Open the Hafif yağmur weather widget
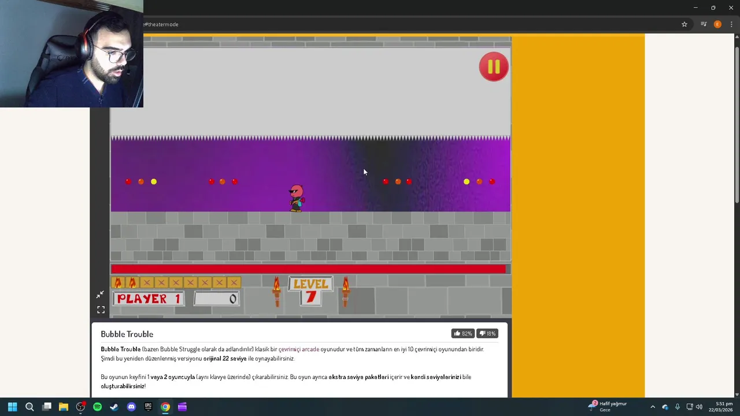This screenshot has width=740, height=416. [x=608, y=407]
